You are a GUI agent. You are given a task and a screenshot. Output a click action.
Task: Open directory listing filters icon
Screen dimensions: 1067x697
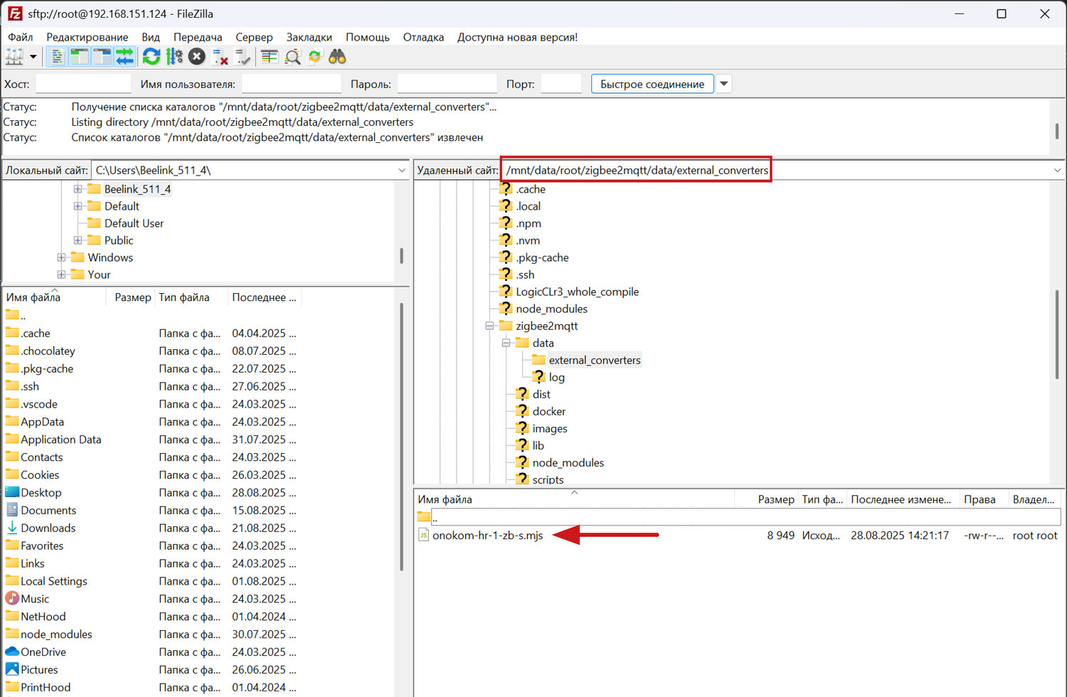(270, 57)
